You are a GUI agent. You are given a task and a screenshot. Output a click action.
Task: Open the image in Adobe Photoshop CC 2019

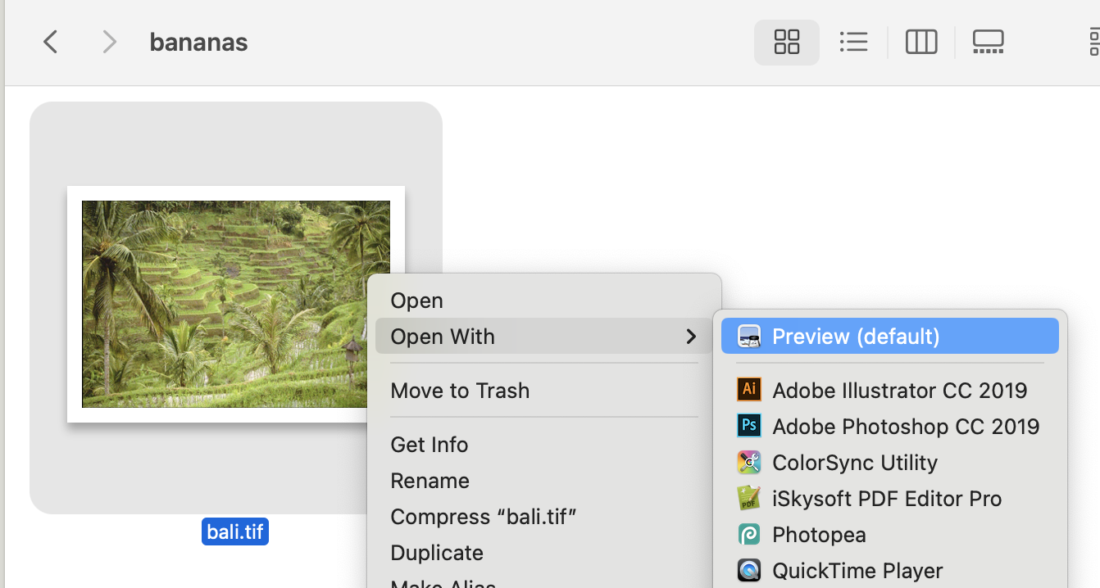pos(905,426)
